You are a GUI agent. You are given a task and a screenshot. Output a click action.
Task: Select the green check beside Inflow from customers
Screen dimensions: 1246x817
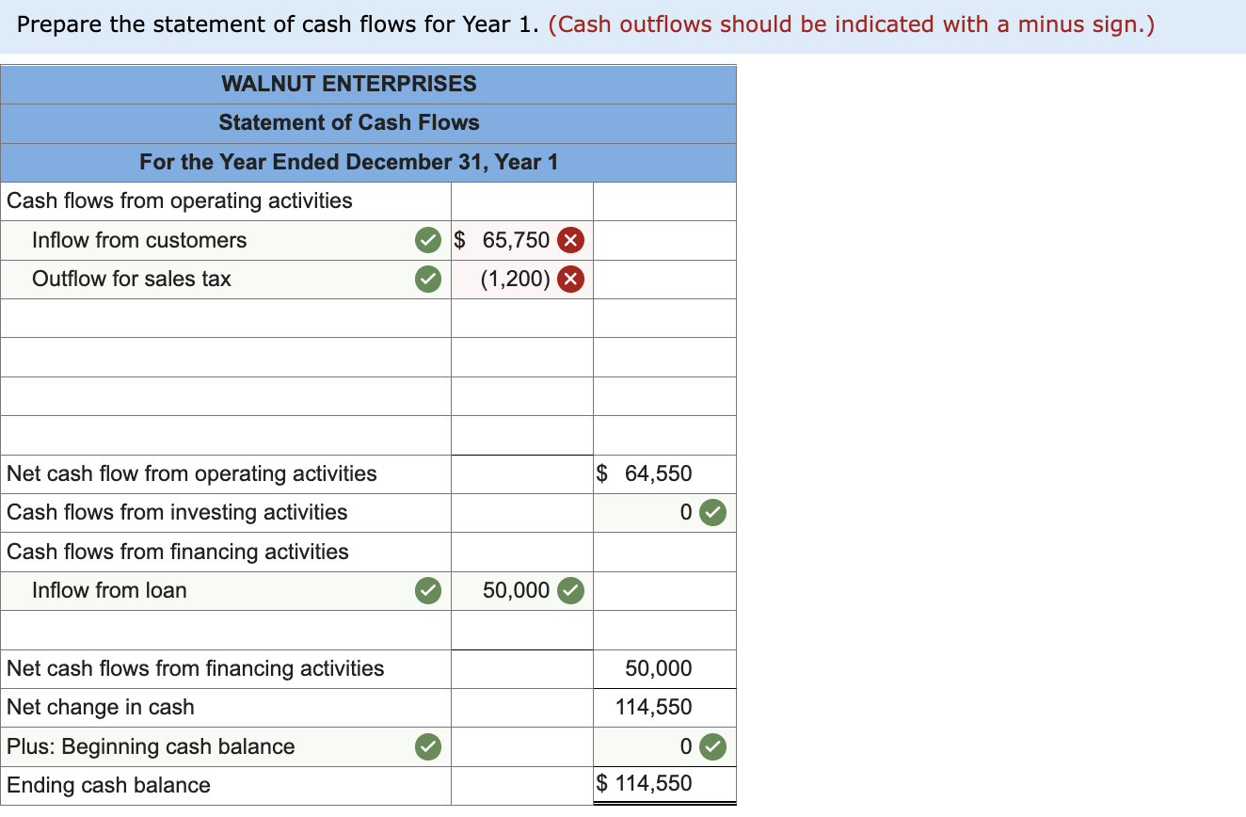tap(428, 240)
